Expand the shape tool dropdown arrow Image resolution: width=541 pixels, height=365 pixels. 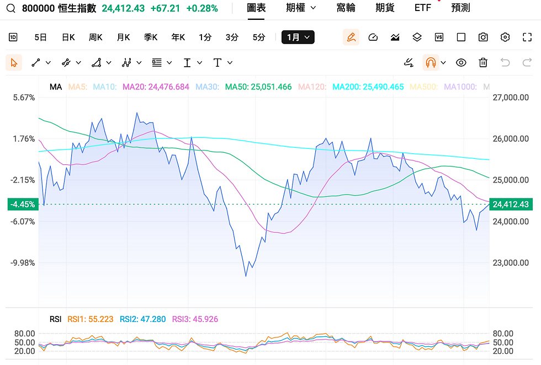coord(109,63)
